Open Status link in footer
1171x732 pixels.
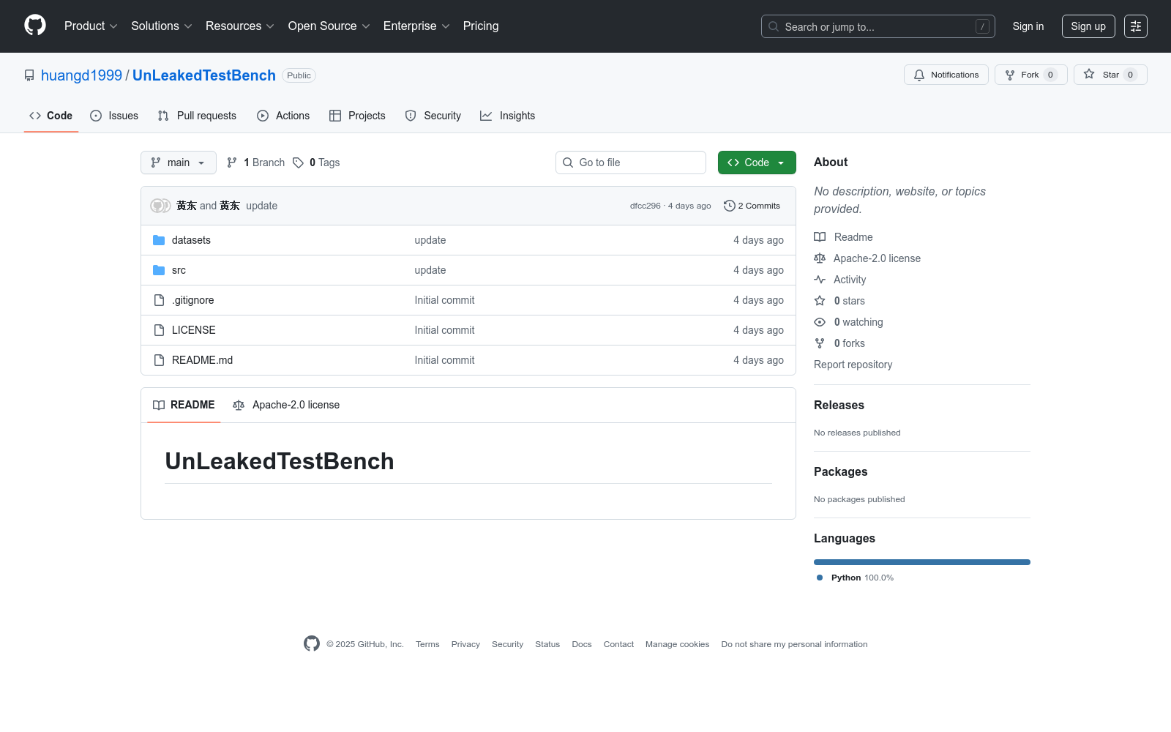click(547, 644)
